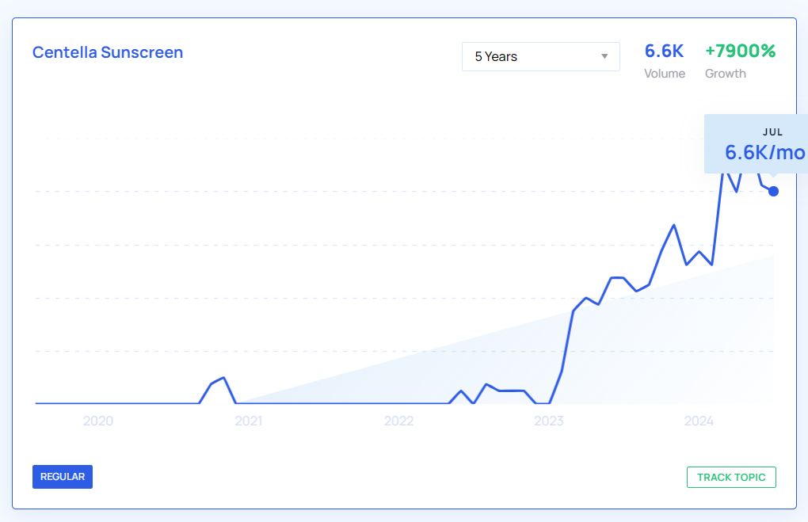
Task: Click the small line peak before 2021
Action: tap(224, 378)
